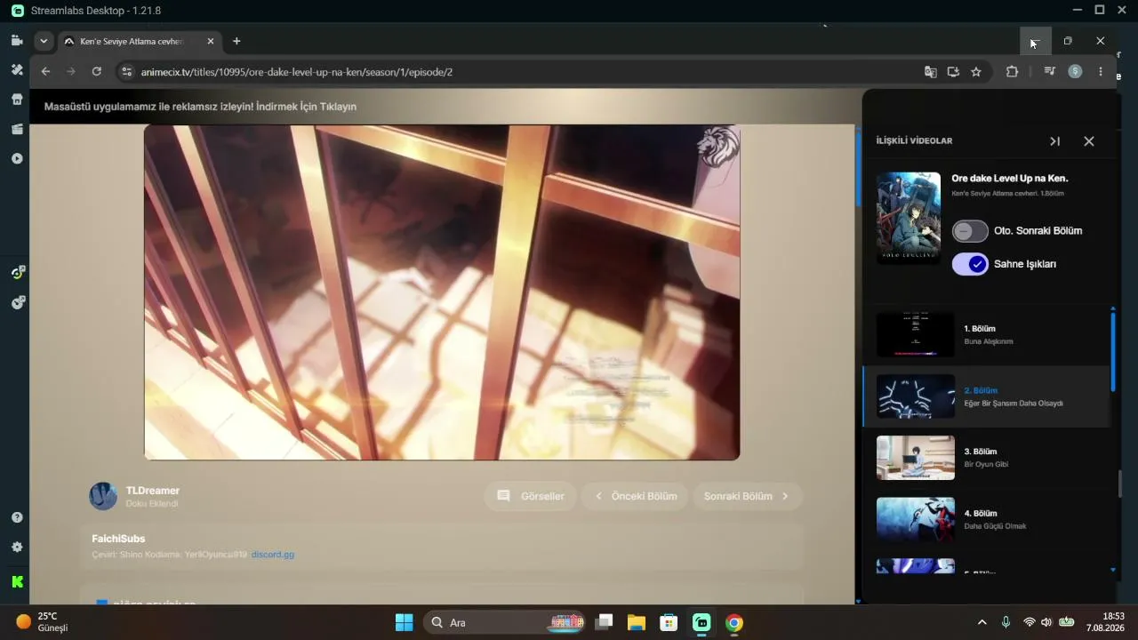The width and height of the screenshot is (1138, 640).
Task: Click the Görseller button
Action: pos(531,496)
